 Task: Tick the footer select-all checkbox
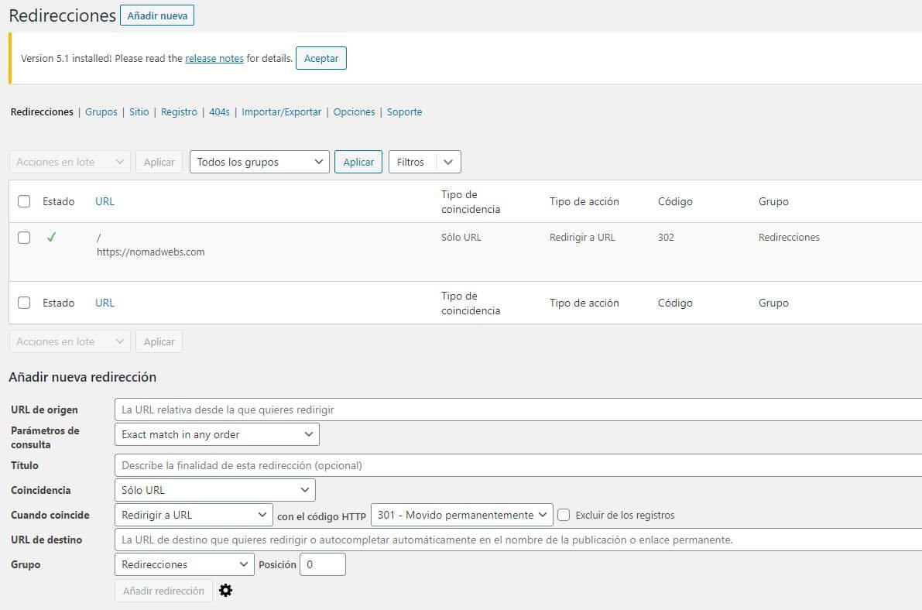24,303
